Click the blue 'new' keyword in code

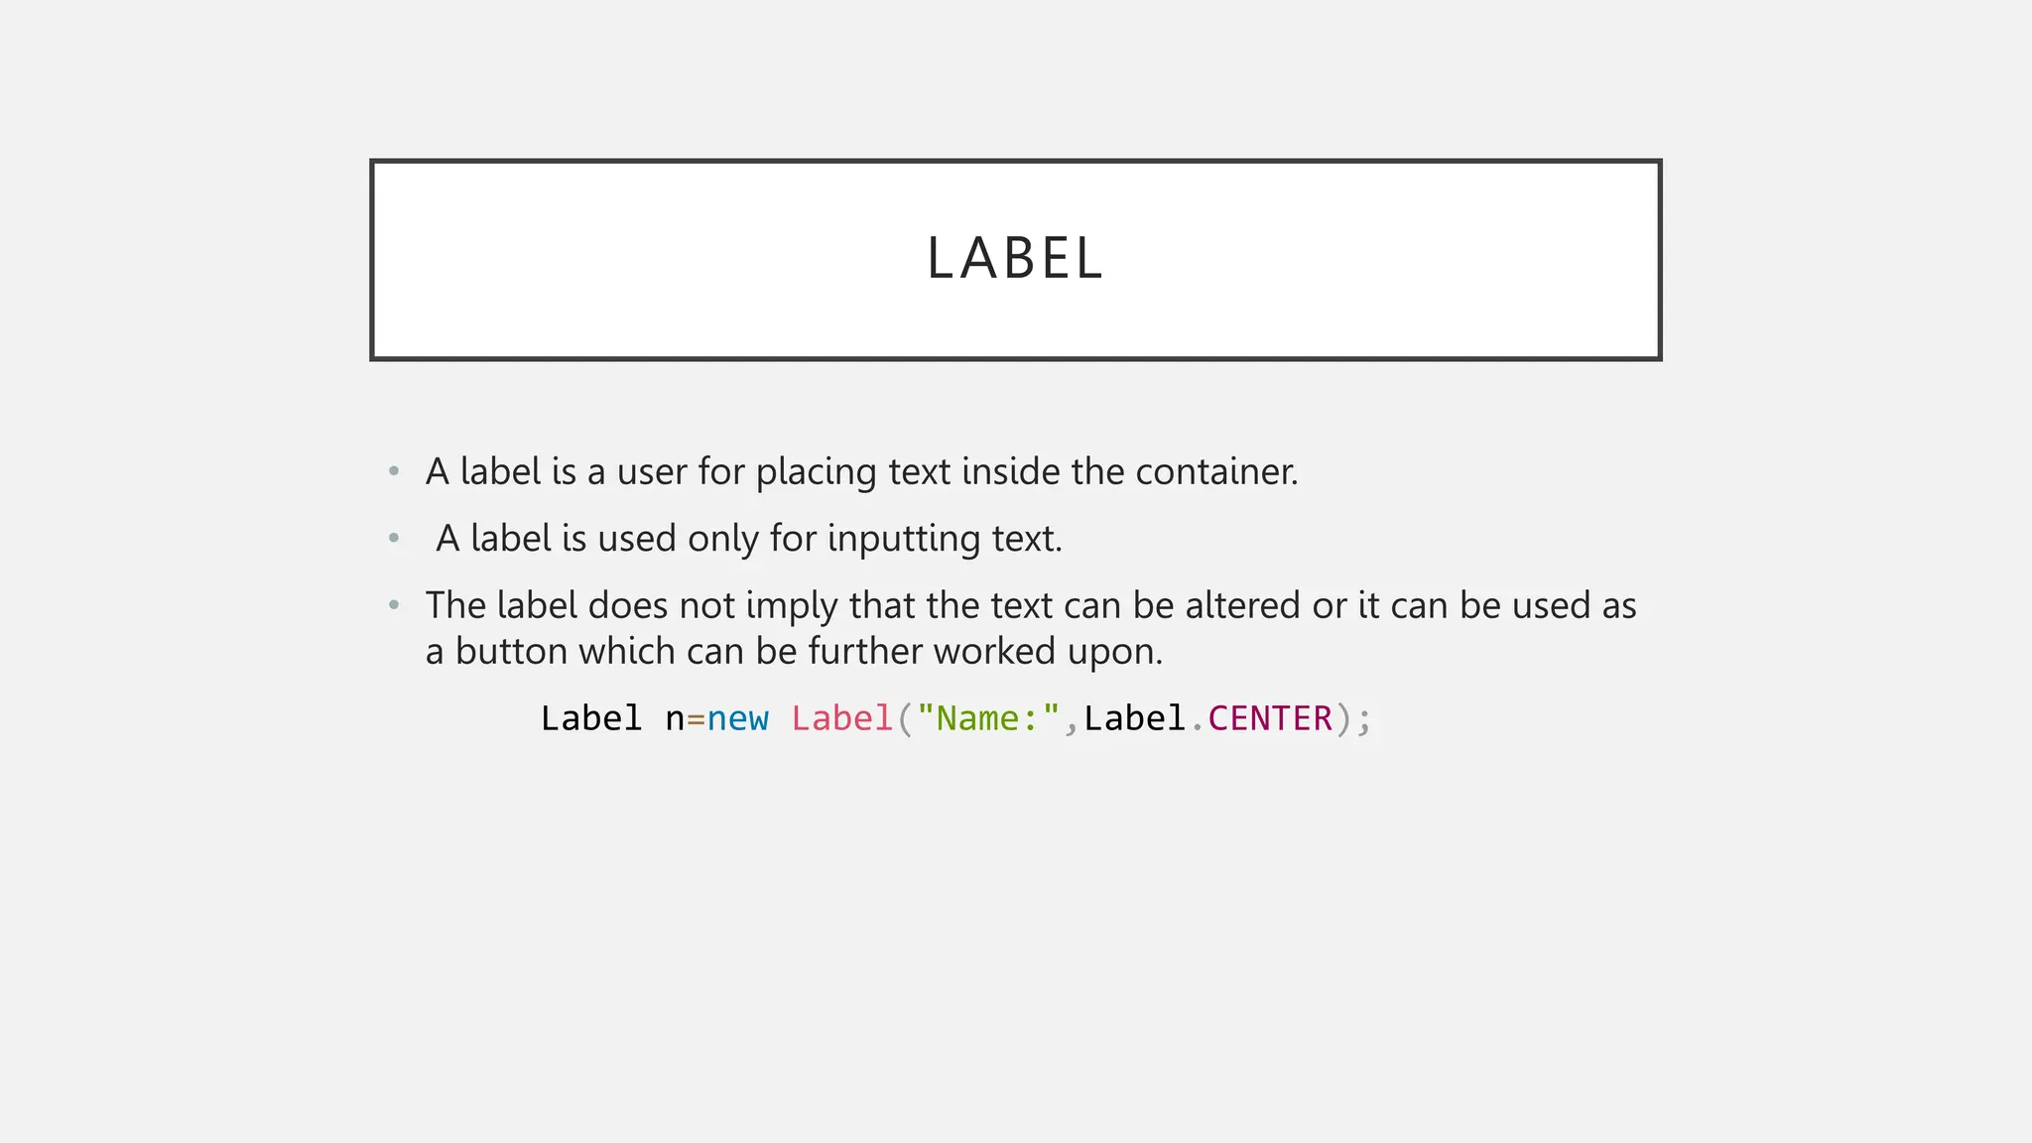(737, 718)
